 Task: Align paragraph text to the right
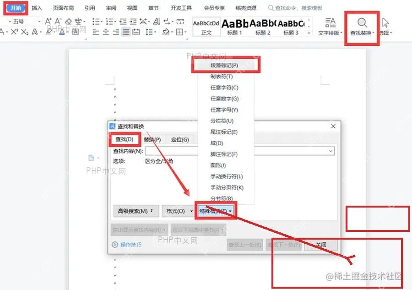point(116,33)
